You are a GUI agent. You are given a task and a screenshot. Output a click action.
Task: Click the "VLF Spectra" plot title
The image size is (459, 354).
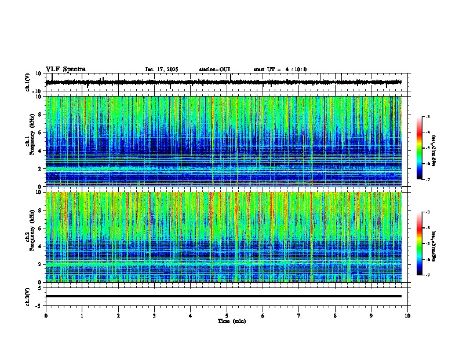point(65,69)
